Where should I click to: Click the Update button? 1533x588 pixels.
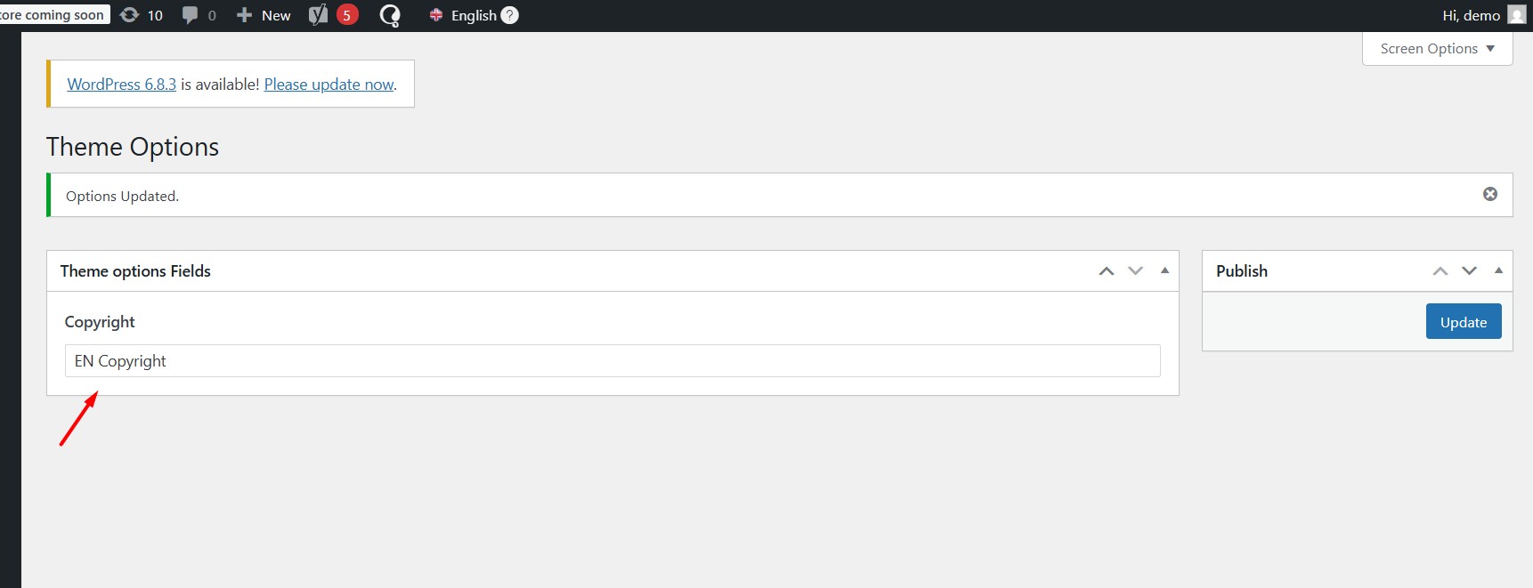pos(1464,322)
